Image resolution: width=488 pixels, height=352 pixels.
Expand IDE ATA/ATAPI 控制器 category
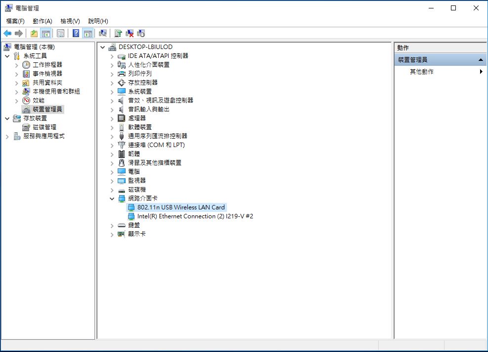(112, 56)
